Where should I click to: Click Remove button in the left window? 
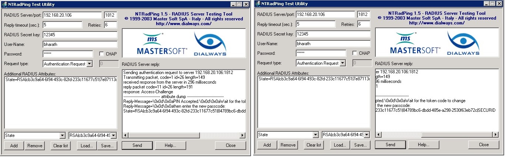(35, 146)
